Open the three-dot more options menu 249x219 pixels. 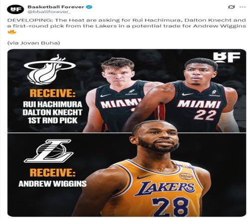click(243, 7)
